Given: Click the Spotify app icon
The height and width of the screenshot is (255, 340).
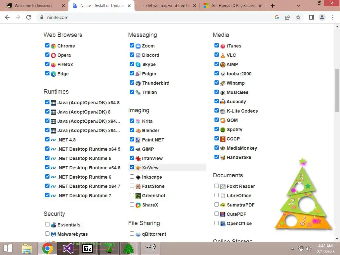Looking at the screenshot, I should (x=223, y=130).
